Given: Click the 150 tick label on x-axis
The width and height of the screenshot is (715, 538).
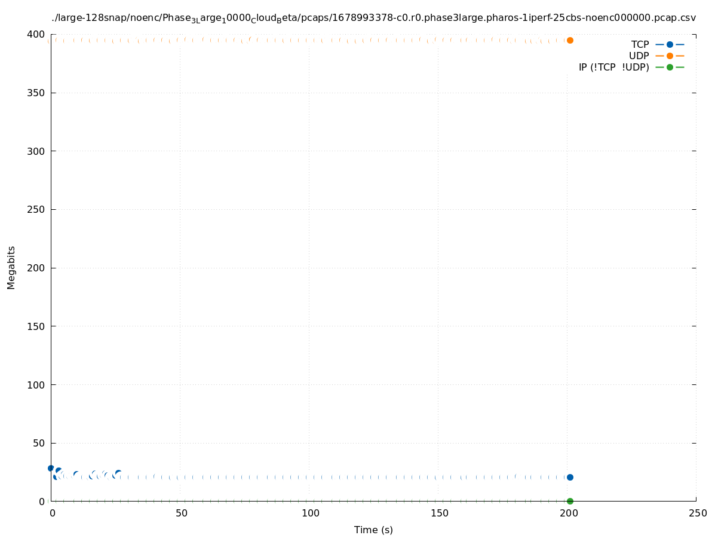Looking at the screenshot, I should click(x=439, y=513).
